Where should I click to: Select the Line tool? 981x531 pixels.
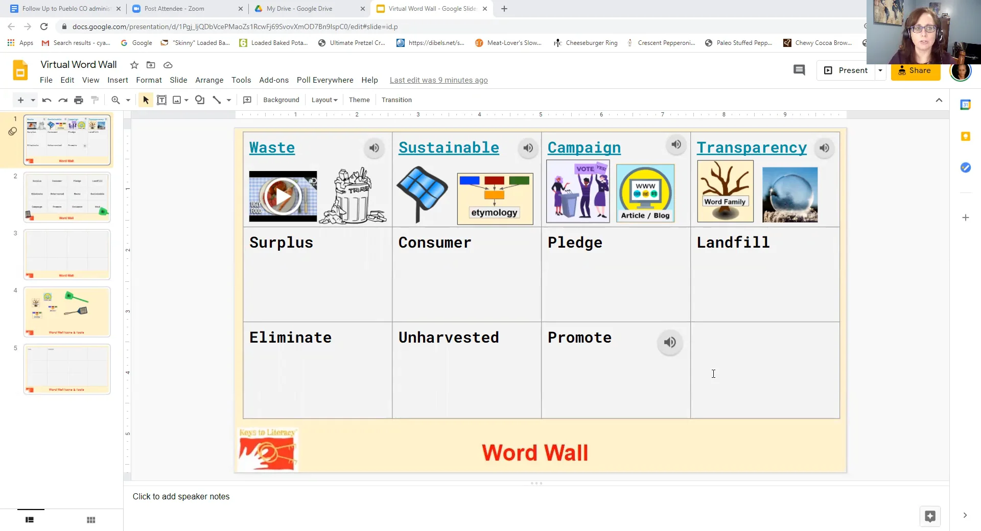tap(217, 100)
